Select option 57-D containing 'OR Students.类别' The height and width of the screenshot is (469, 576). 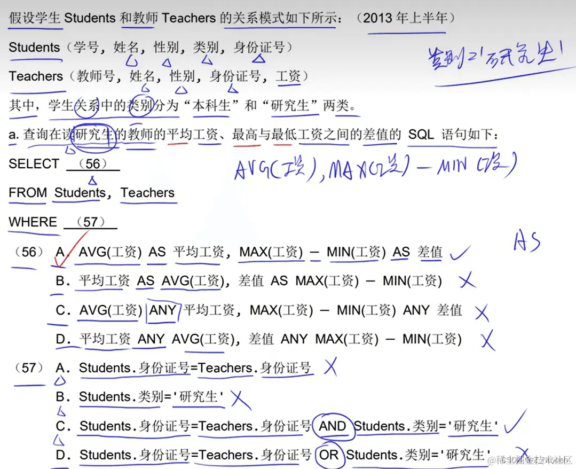[x=274, y=455]
